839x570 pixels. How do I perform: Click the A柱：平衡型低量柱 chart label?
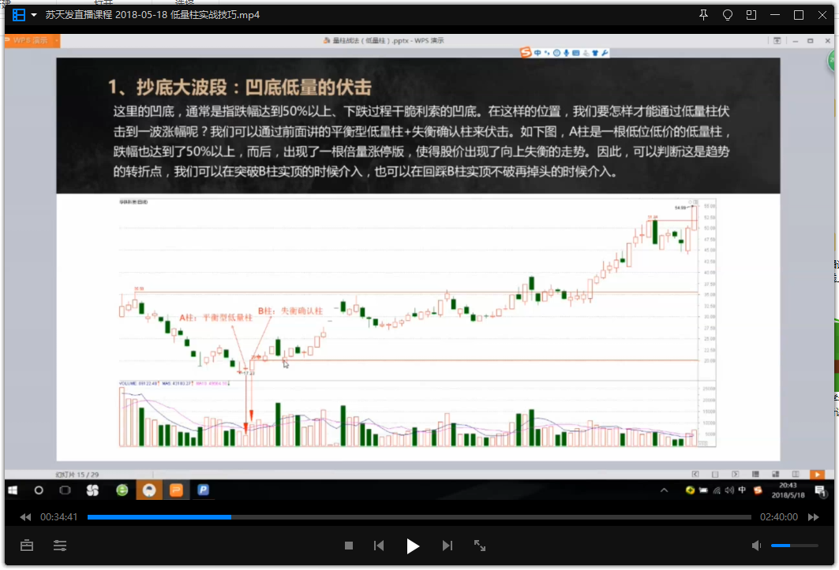[215, 318]
